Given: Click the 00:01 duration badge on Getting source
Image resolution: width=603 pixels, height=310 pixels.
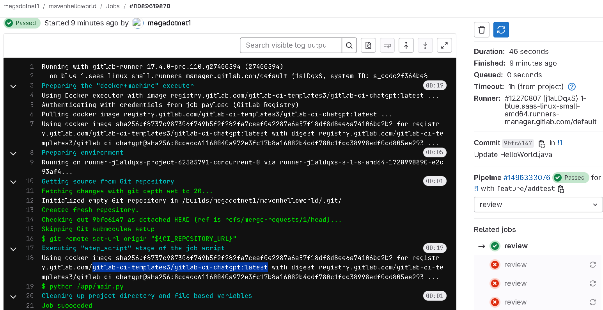Looking at the screenshot, I should coord(435,181).
